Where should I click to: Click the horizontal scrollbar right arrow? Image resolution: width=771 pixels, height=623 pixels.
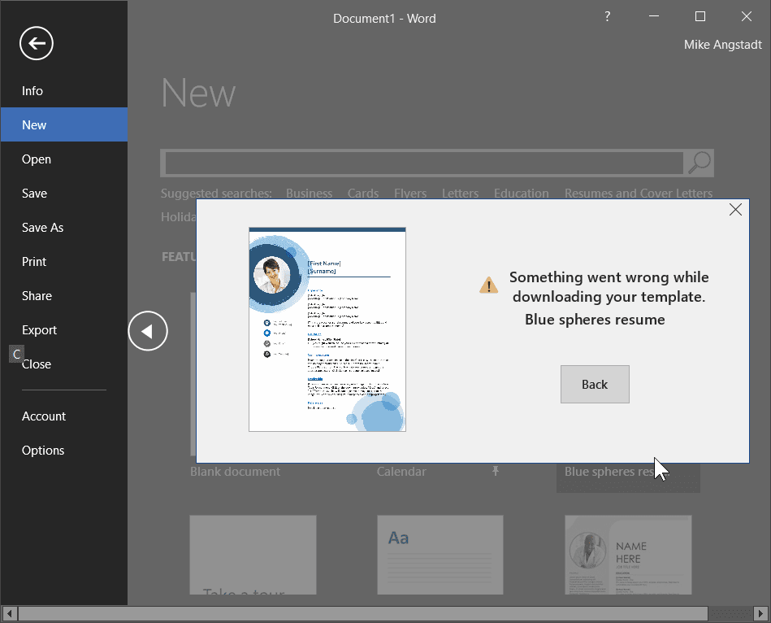(762, 613)
